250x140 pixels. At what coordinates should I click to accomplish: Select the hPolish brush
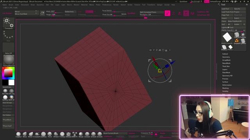tap(56, 134)
